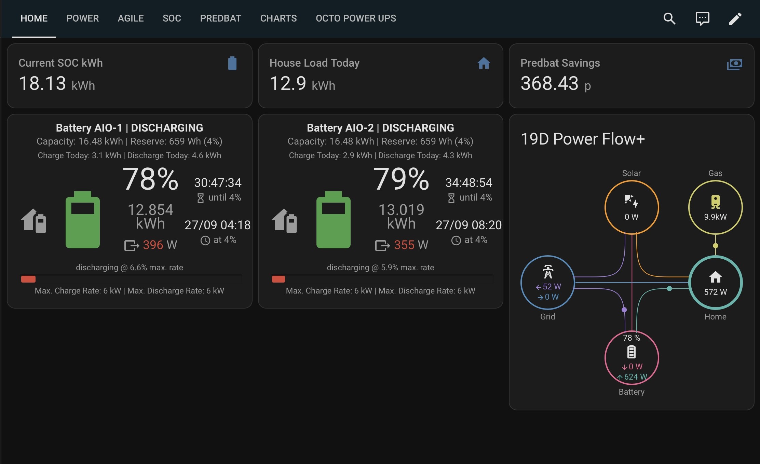The image size is (760, 464).
Task: Select the Home circle showing 572 W
Action: [715, 283]
